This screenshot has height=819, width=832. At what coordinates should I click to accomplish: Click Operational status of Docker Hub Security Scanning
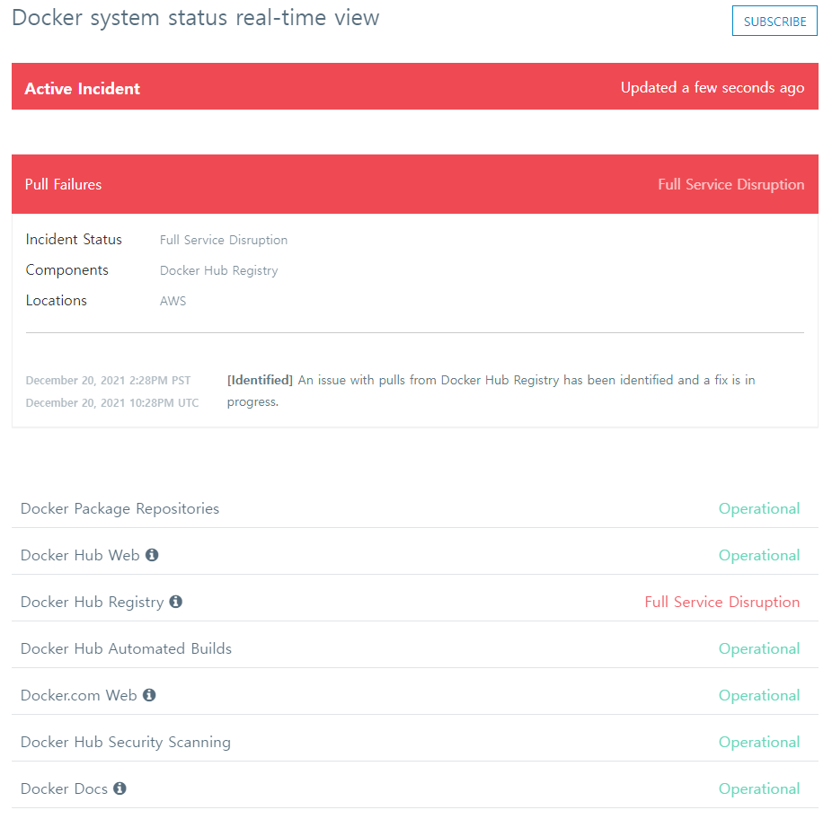click(759, 742)
